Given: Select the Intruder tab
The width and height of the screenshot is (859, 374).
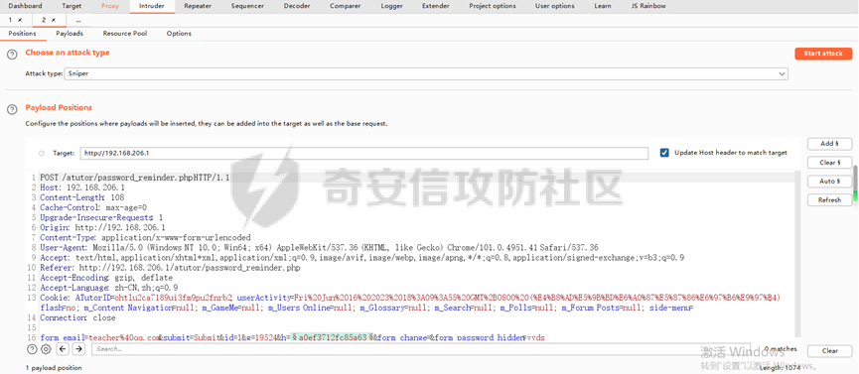Looking at the screenshot, I should click(152, 6).
